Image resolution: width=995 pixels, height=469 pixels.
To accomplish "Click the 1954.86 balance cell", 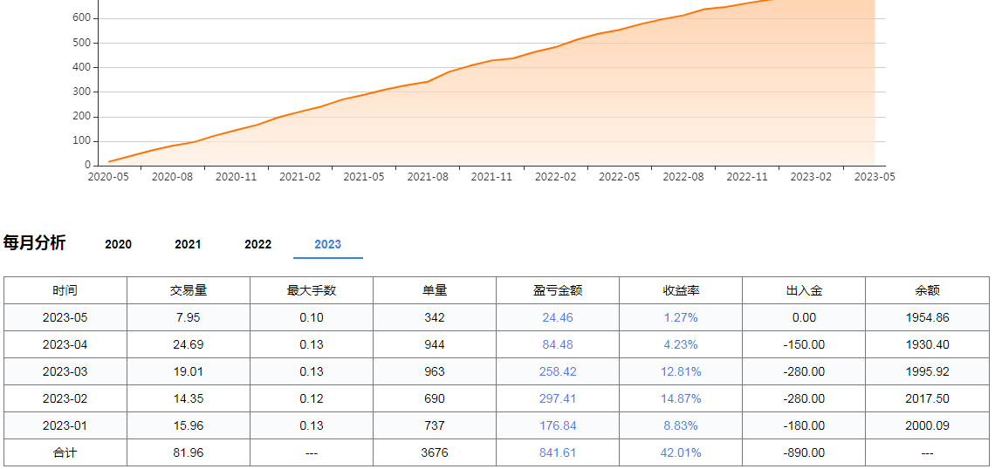I will pyautogui.click(x=927, y=318).
